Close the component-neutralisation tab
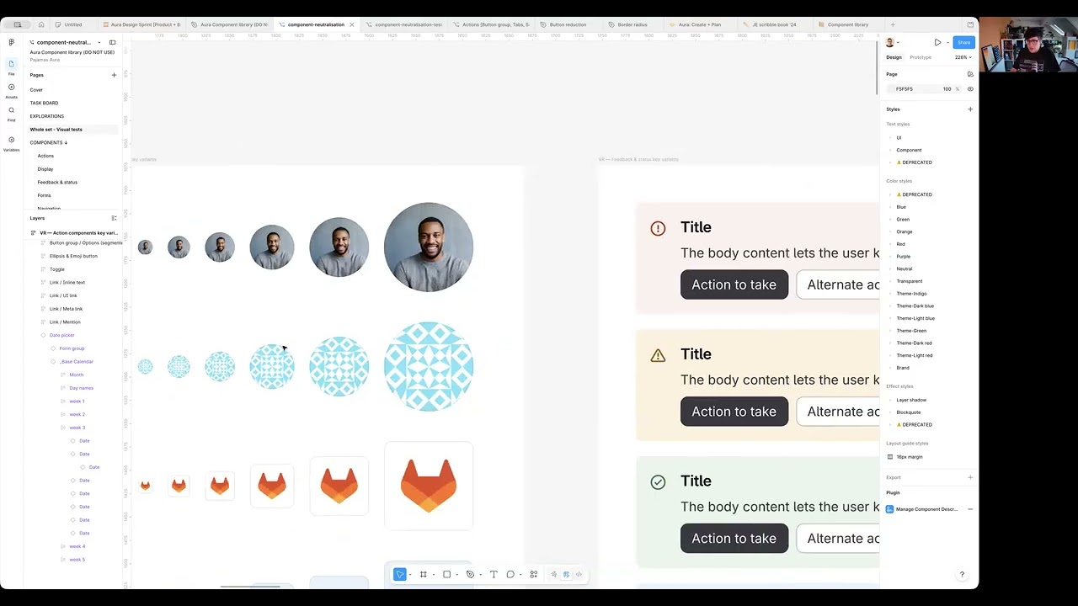Image resolution: width=1078 pixels, height=606 pixels. (352, 24)
